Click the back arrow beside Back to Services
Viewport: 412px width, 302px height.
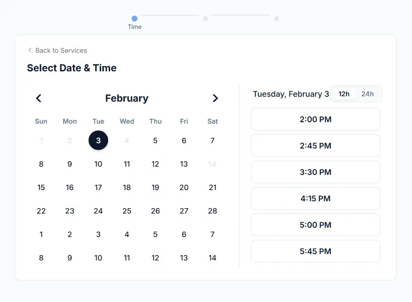click(x=30, y=50)
